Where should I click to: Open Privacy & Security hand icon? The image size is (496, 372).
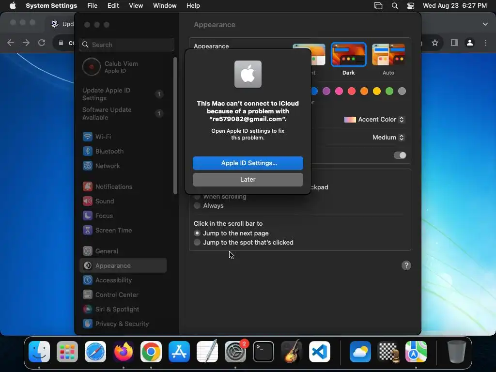88,324
